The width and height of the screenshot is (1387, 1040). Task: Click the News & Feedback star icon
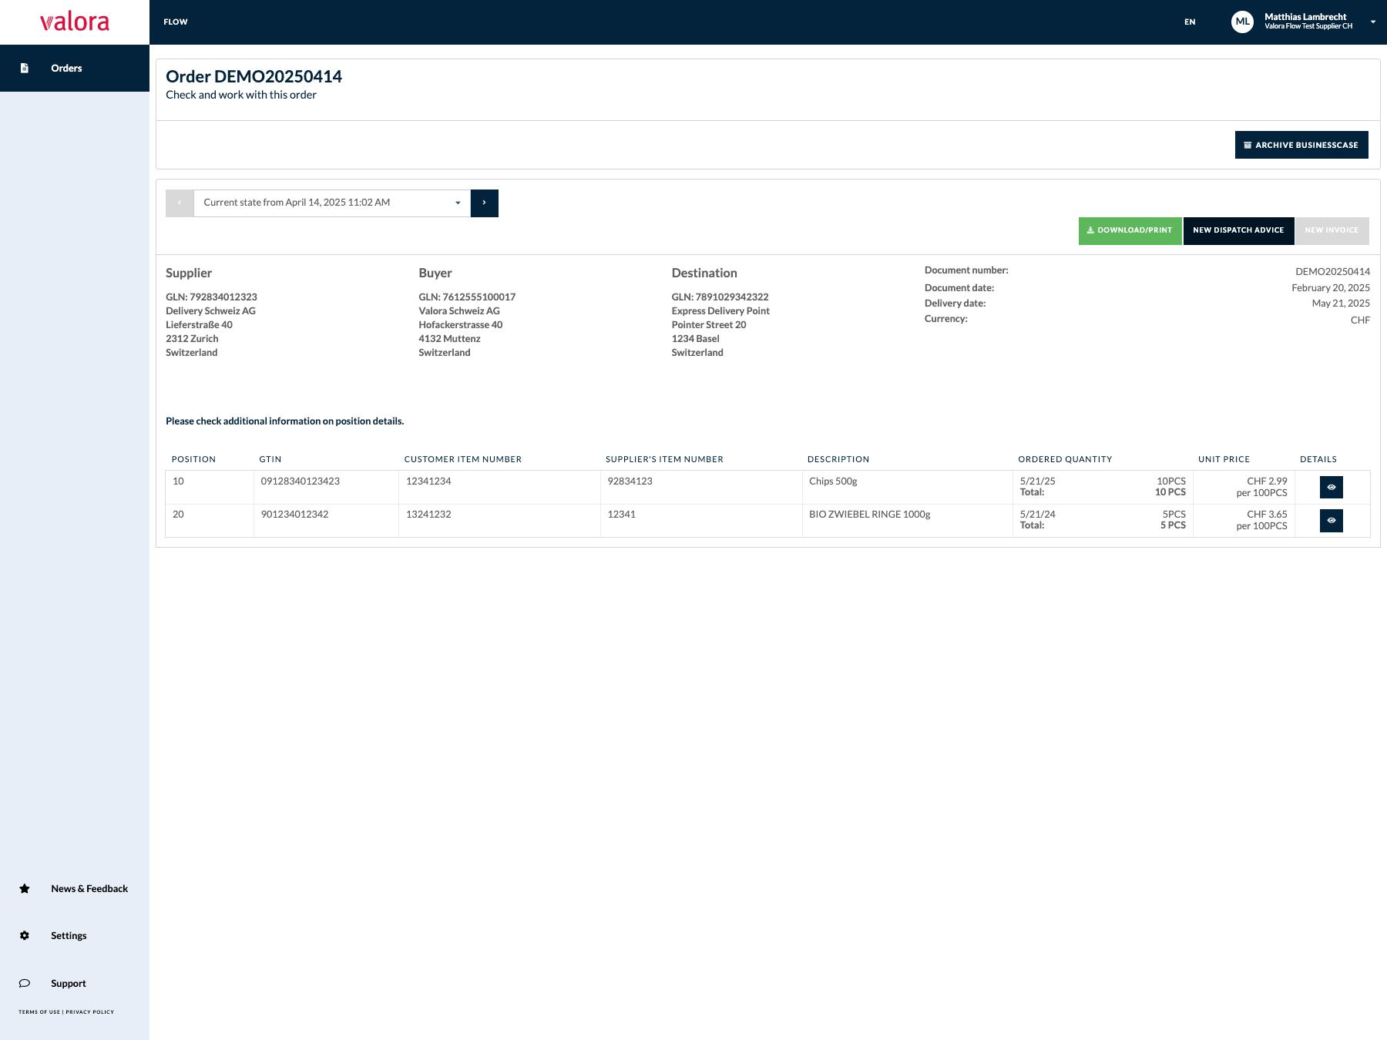[x=25, y=888]
